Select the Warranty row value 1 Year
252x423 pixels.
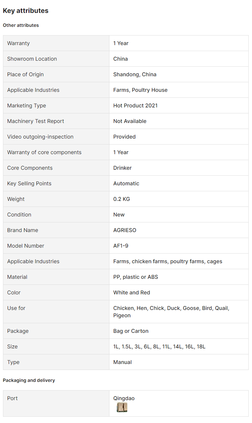[x=121, y=43]
